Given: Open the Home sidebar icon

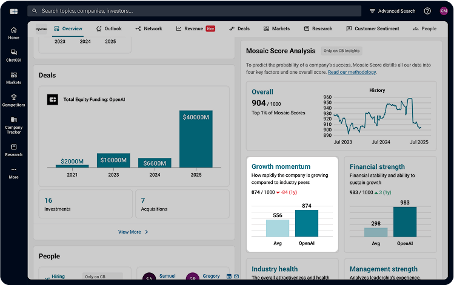Looking at the screenshot, I should (x=13, y=33).
